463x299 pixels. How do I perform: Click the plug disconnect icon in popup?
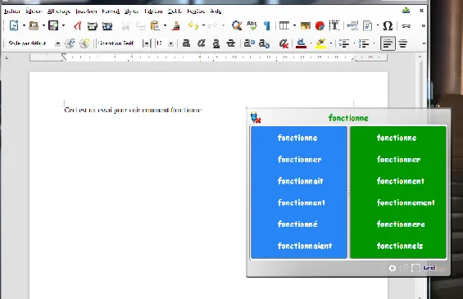tap(256, 118)
